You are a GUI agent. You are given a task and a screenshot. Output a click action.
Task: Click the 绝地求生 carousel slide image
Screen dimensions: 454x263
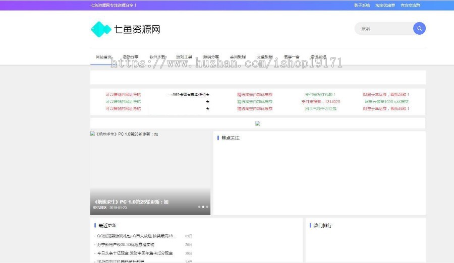click(150, 173)
